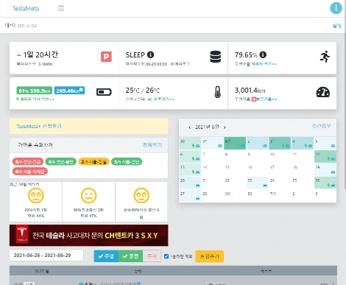Viewport: 346px width, 285px height.
Task: Click the battery level icon
Action: tap(104, 92)
